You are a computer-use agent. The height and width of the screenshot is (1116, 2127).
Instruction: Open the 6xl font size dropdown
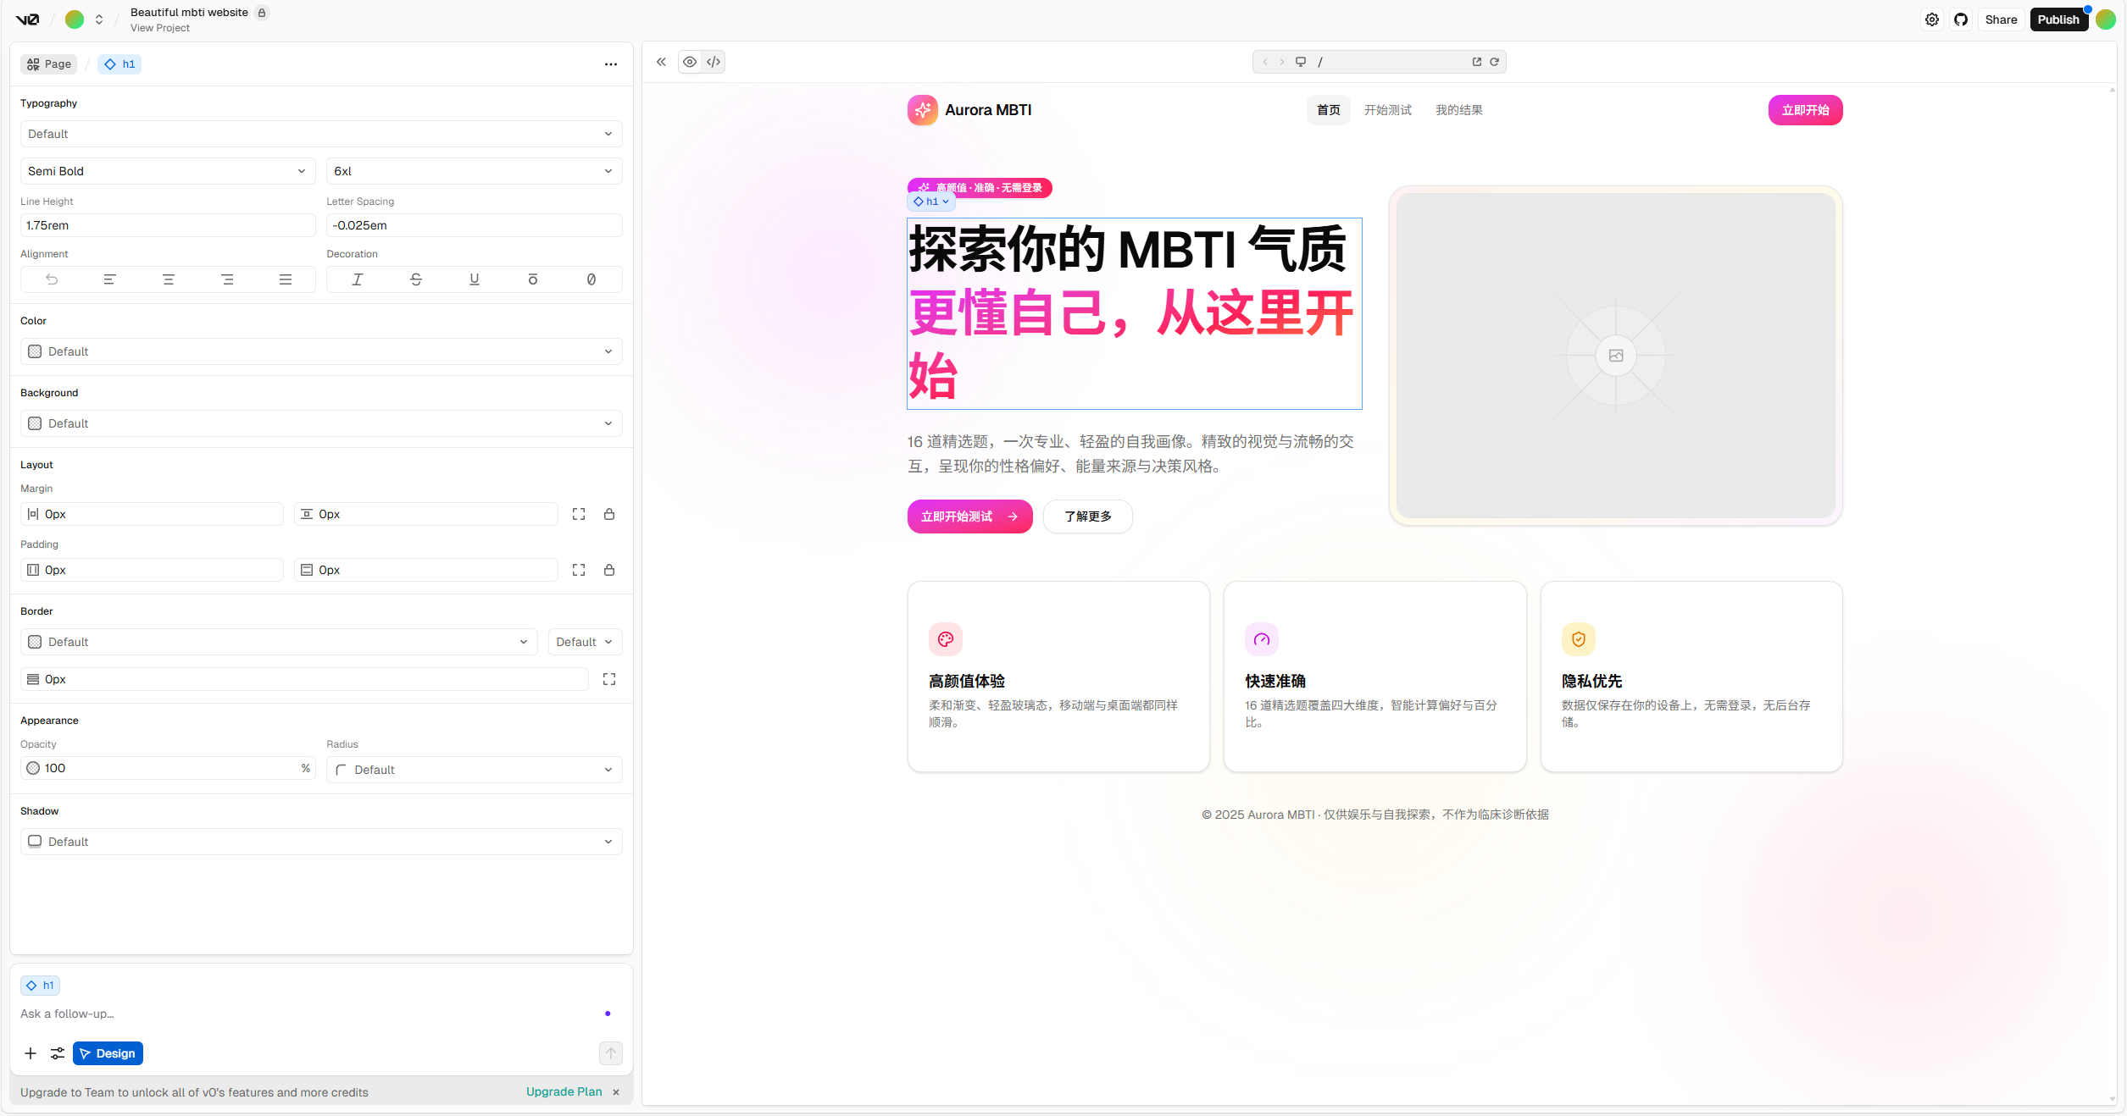(x=473, y=171)
